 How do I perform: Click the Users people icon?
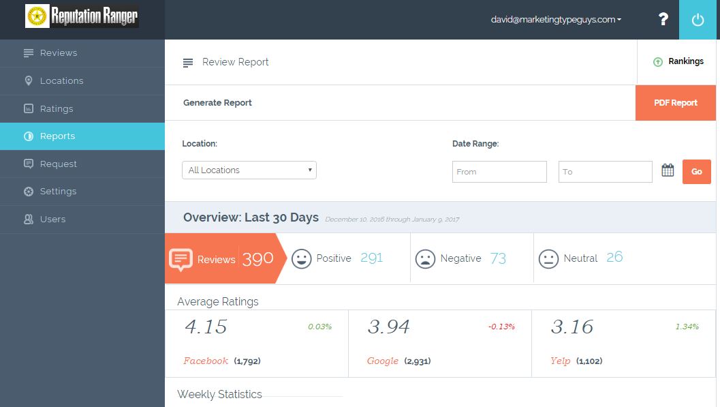29,219
